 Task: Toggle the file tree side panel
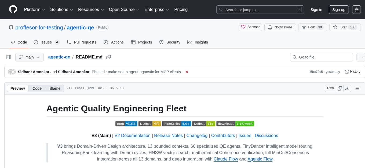coord(9,57)
